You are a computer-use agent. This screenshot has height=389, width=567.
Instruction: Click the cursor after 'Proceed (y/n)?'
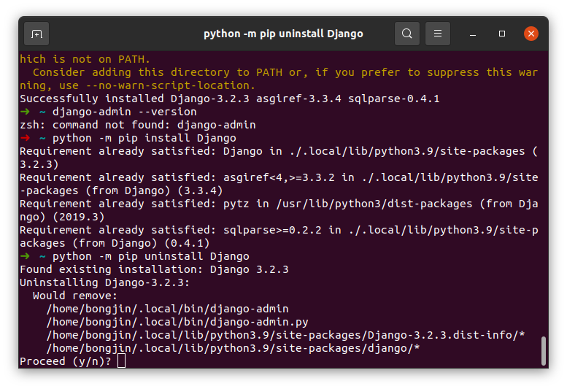(x=121, y=361)
